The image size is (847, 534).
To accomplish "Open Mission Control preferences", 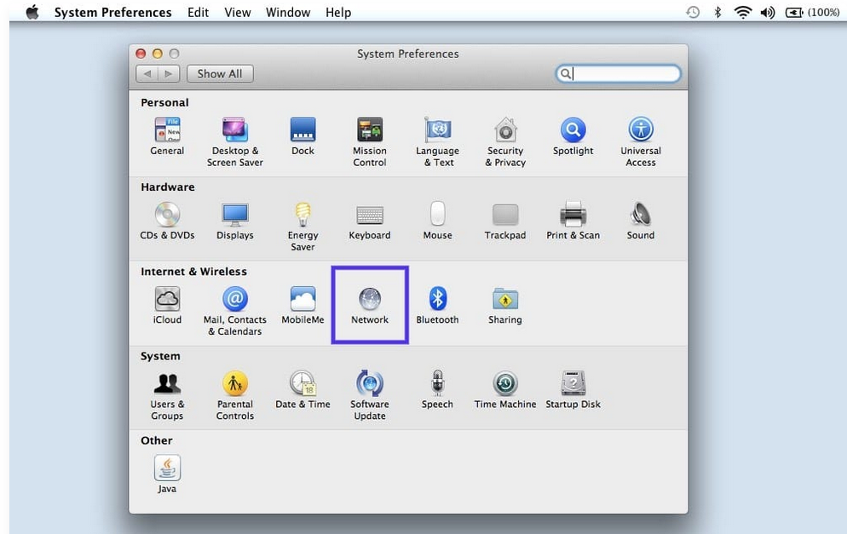I will pyautogui.click(x=370, y=141).
